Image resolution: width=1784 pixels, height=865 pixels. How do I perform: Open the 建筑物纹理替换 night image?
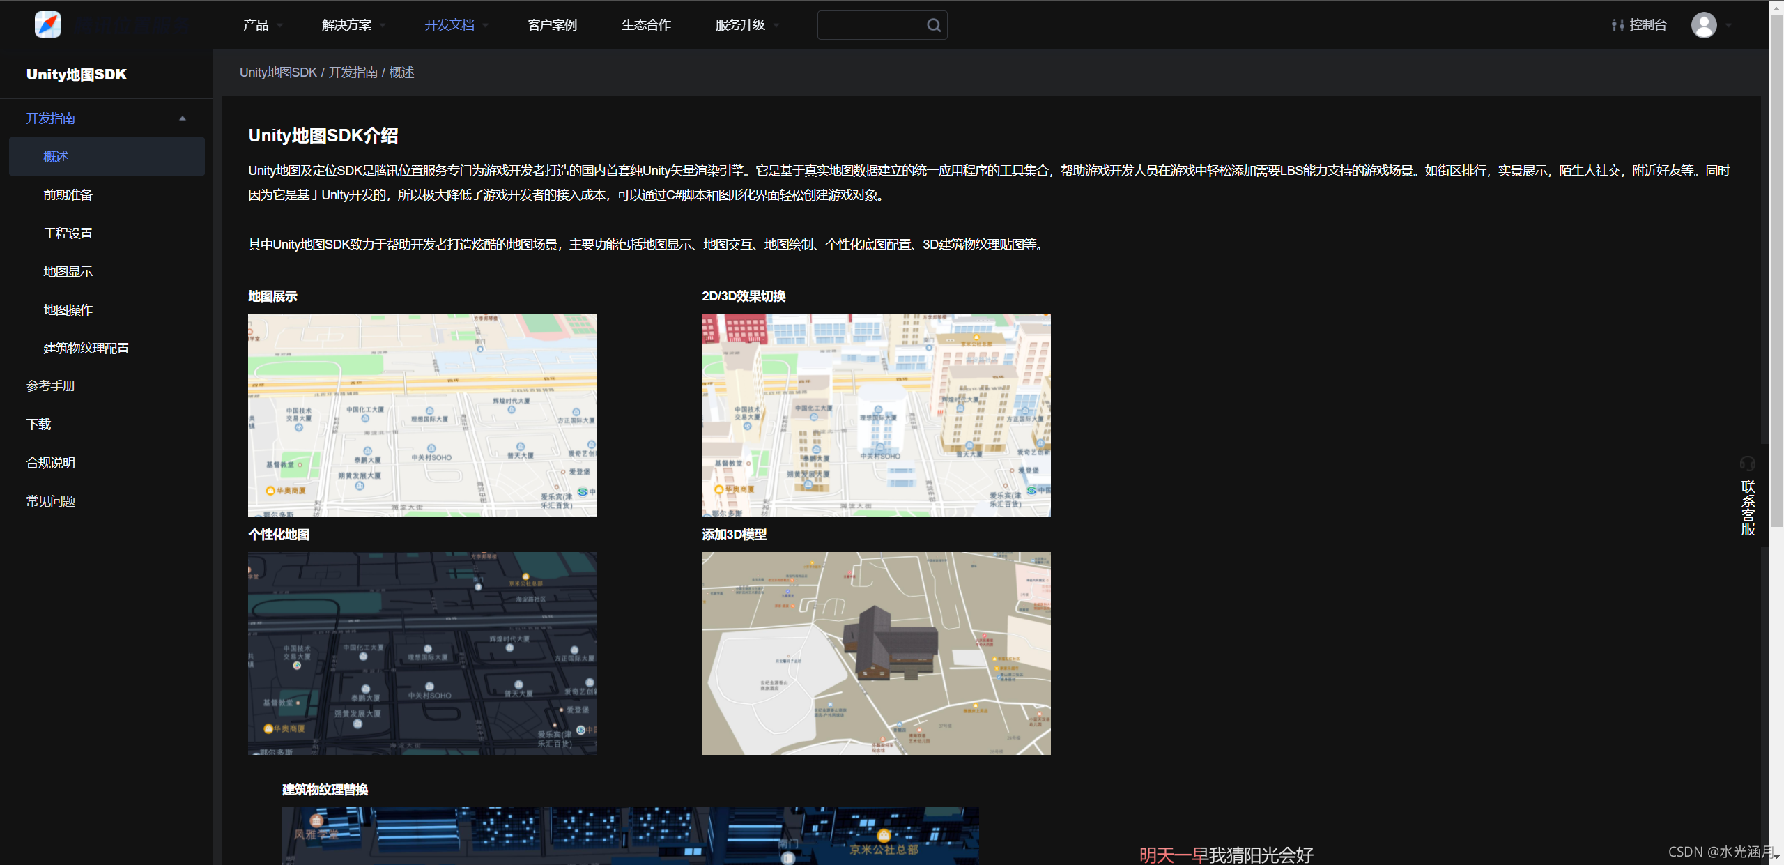(630, 836)
